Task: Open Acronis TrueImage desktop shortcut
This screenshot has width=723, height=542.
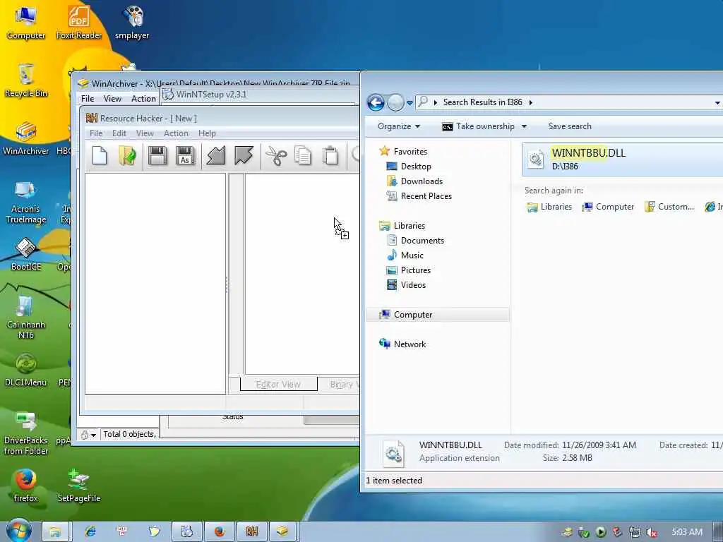Action: pyautogui.click(x=26, y=202)
